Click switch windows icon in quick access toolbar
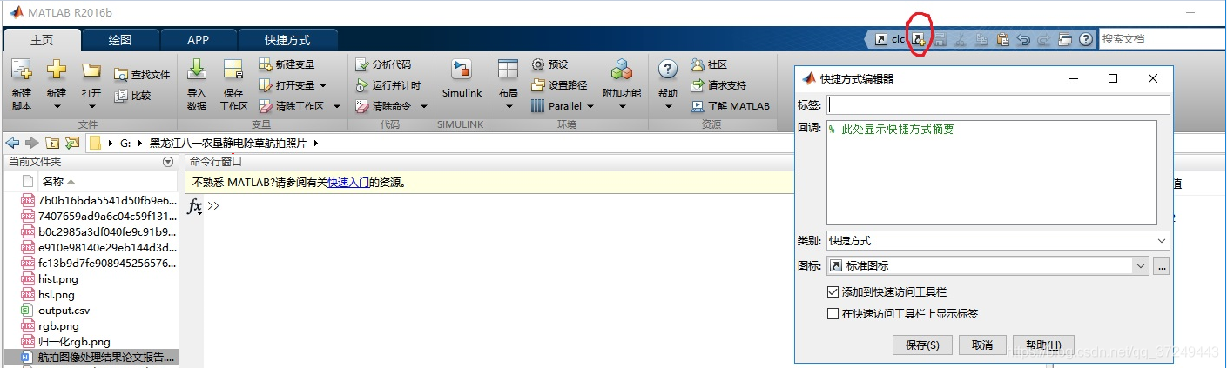 point(1065,39)
